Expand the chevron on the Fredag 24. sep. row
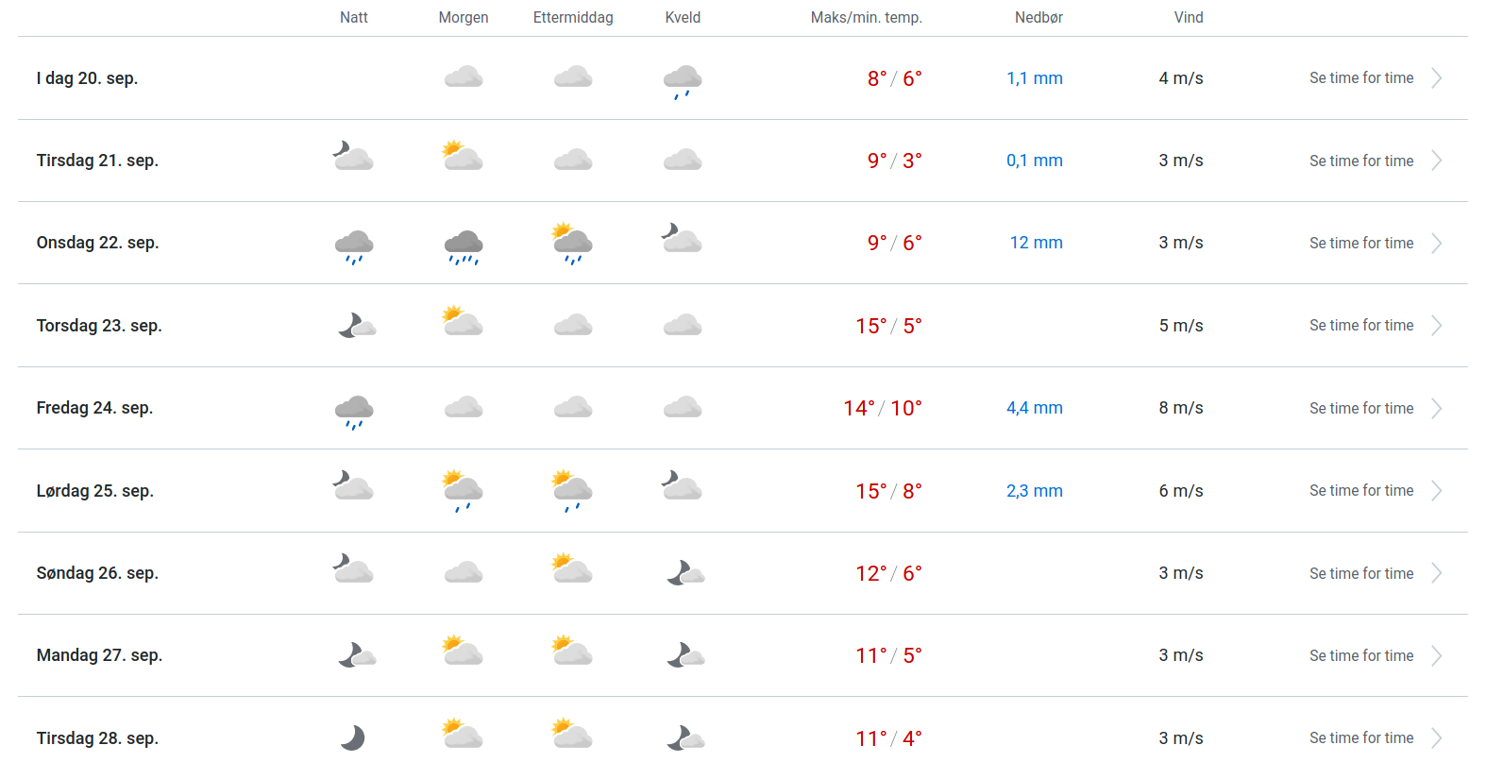Screen dimensions: 1486x779 (x=1436, y=409)
